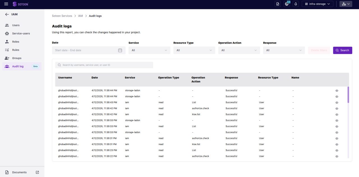Click the Beta badge next to Audit log
This screenshot has width=359, height=177.
pyautogui.click(x=36, y=66)
